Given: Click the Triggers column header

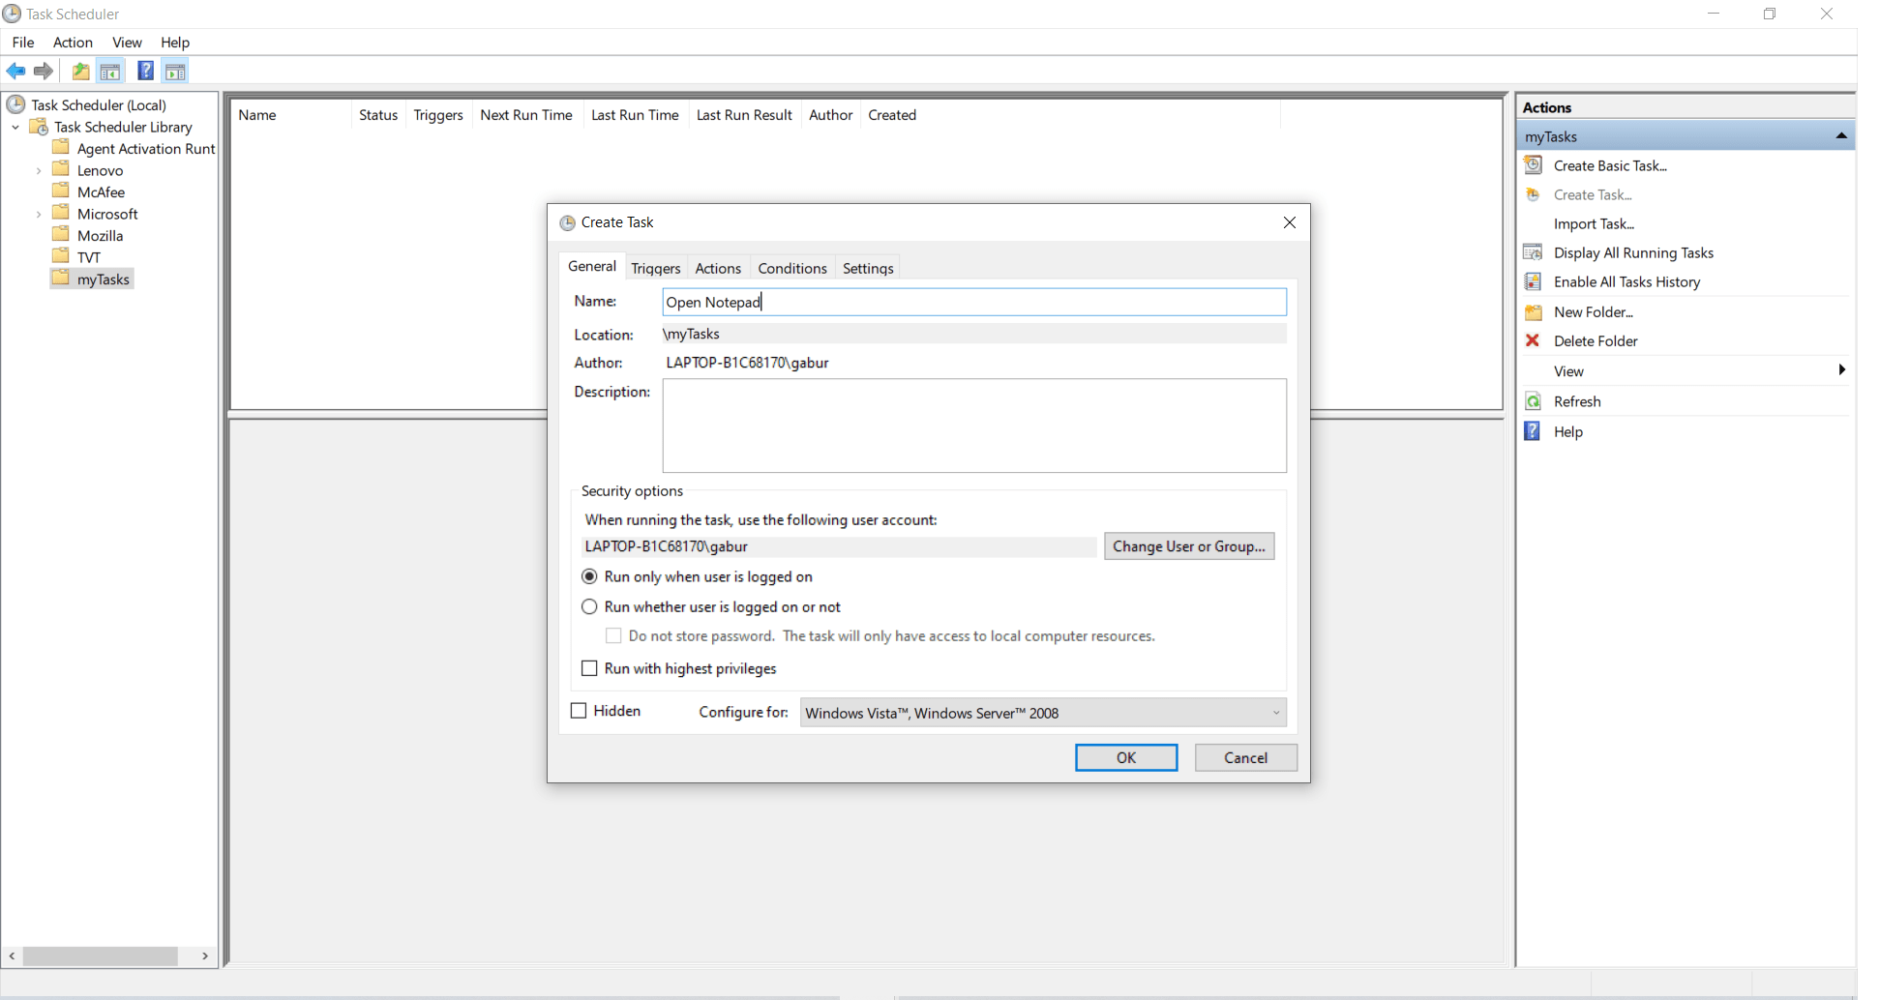Looking at the screenshot, I should (438, 115).
